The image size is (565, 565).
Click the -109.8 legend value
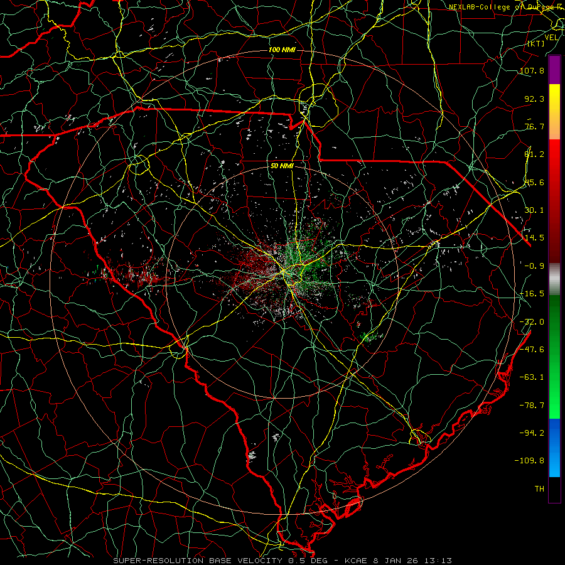[530, 461]
